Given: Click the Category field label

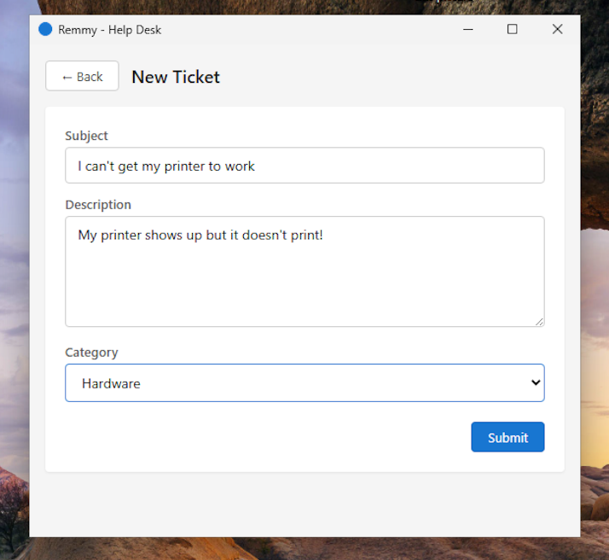Looking at the screenshot, I should click(91, 353).
